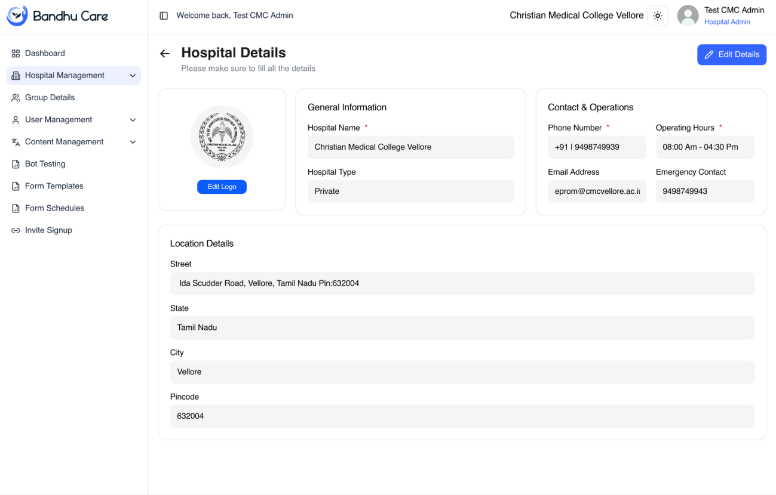
Task: Click the Group Details people icon
Action: pyautogui.click(x=16, y=98)
